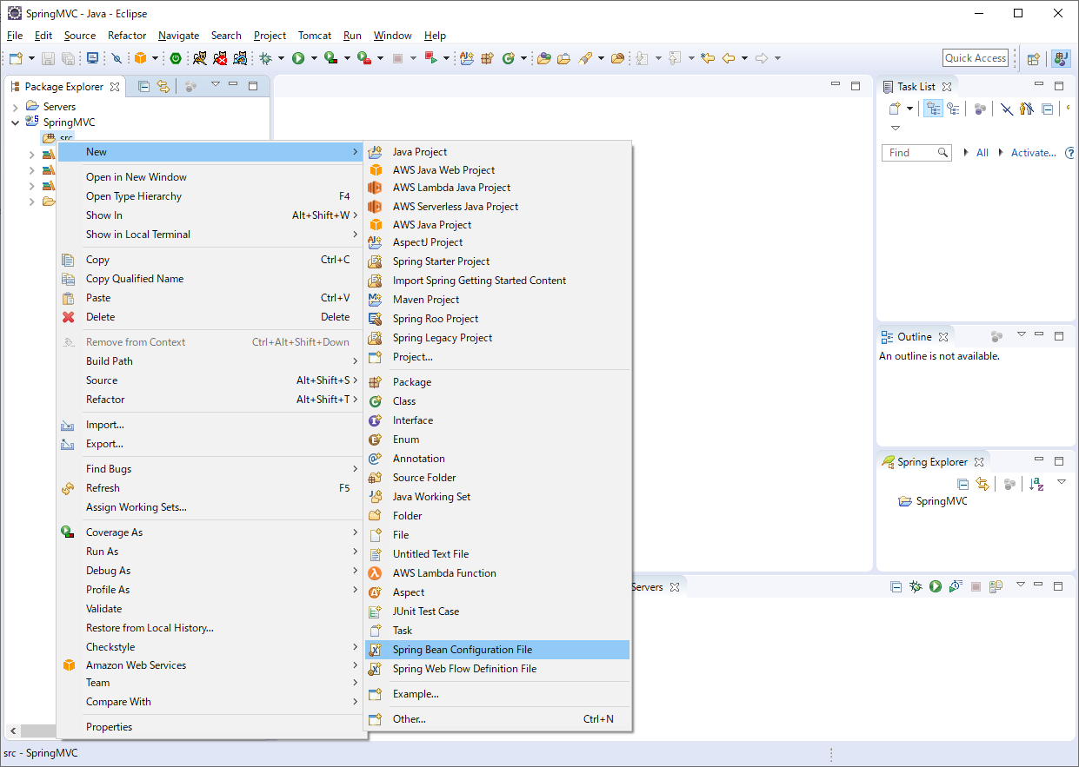Screen dimensions: 1079x767
Task: Restart Tomcat using the third cat icon
Action: [x=240, y=58]
